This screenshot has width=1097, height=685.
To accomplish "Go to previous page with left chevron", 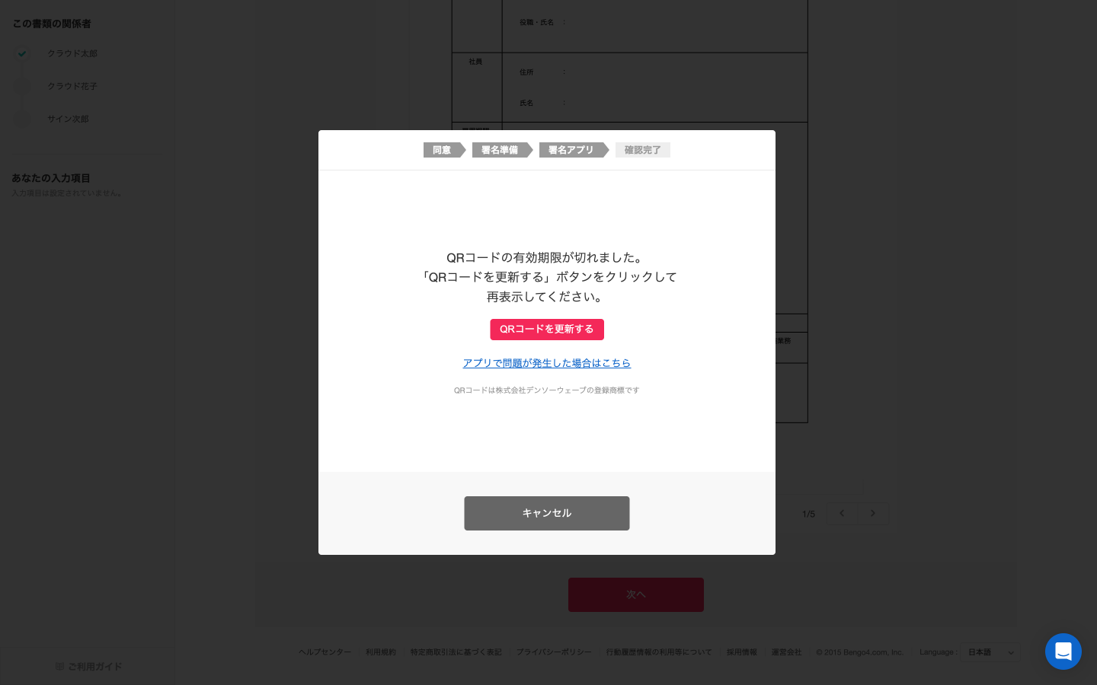I will coord(842,513).
